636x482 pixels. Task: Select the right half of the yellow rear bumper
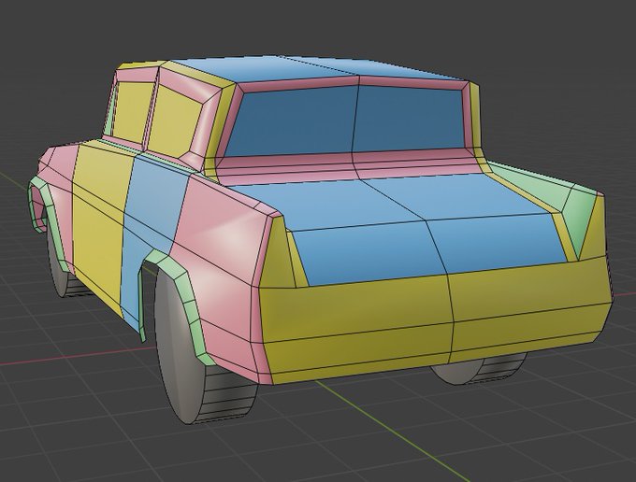tap(529, 308)
